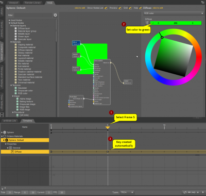Click the Sphere object icon in timeline
This screenshot has width=206, height=196.
5,133
